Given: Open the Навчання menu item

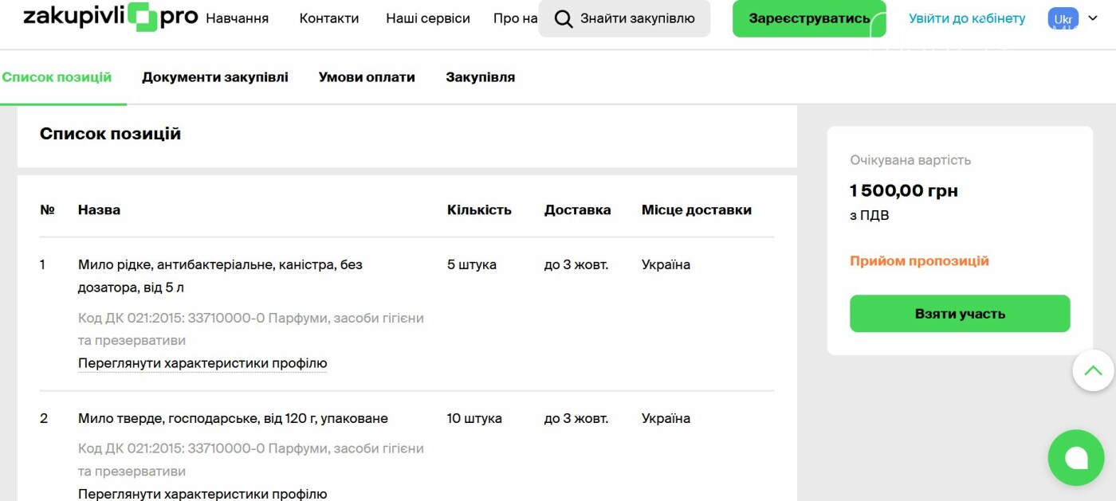Looking at the screenshot, I should 237,18.
